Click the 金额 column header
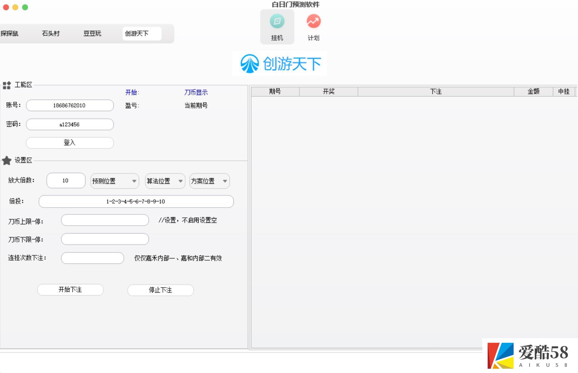The image size is (578, 373). tap(533, 92)
